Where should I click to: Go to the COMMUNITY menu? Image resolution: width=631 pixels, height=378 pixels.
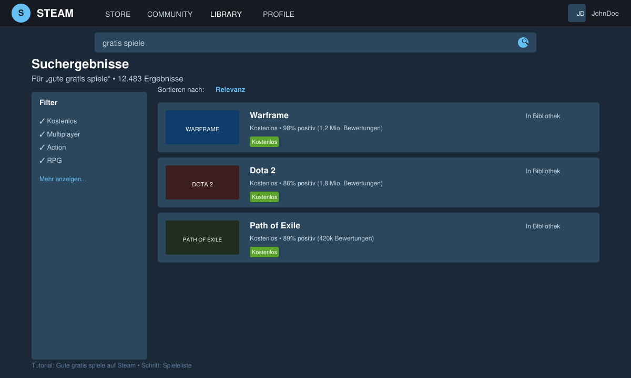pos(170,14)
